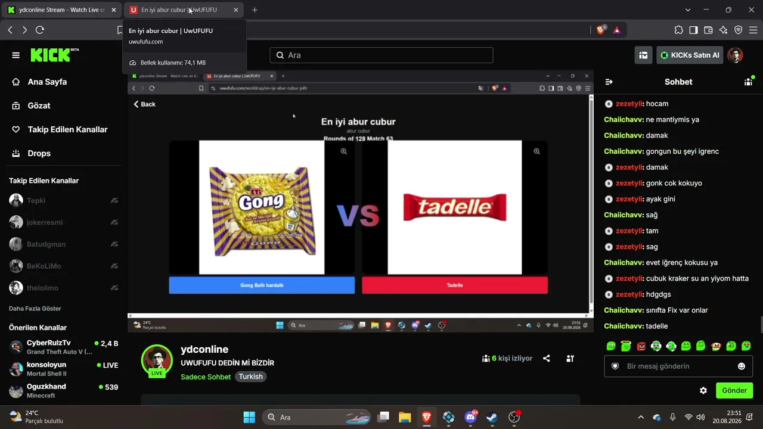The width and height of the screenshot is (763, 429).
Task: Click the KICKs Satın Al button
Action: (690, 55)
